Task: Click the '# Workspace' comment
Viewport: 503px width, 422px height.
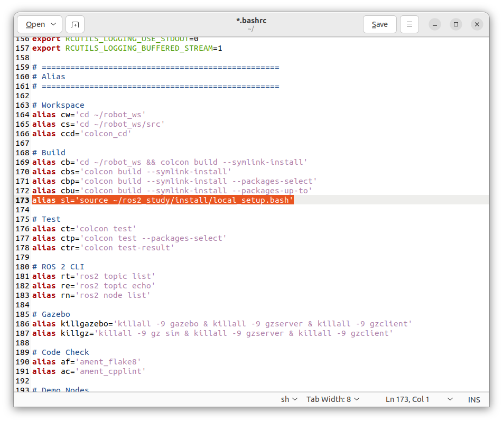Action: coord(58,105)
